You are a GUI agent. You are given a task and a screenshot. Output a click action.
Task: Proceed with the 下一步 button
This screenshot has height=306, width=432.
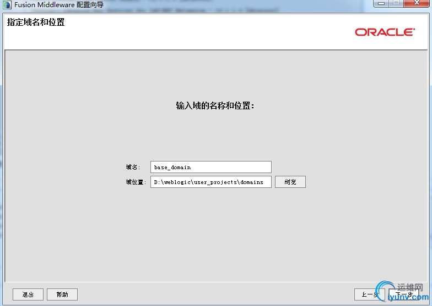[x=403, y=294]
